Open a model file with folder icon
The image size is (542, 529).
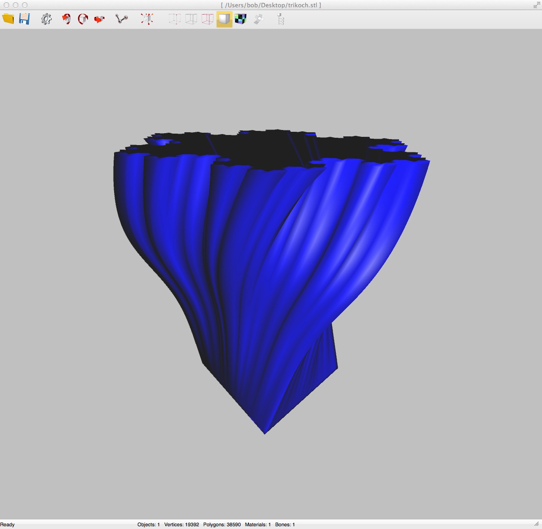point(8,19)
